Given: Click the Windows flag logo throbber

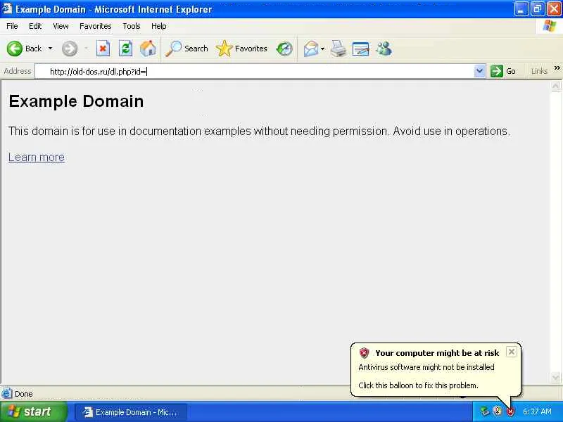Looking at the screenshot, I should (x=549, y=26).
